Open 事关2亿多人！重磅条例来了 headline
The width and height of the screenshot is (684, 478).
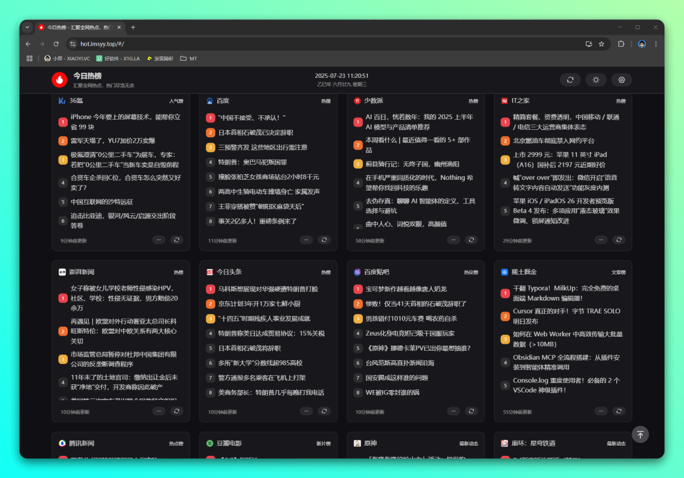[x=258, y=222]
